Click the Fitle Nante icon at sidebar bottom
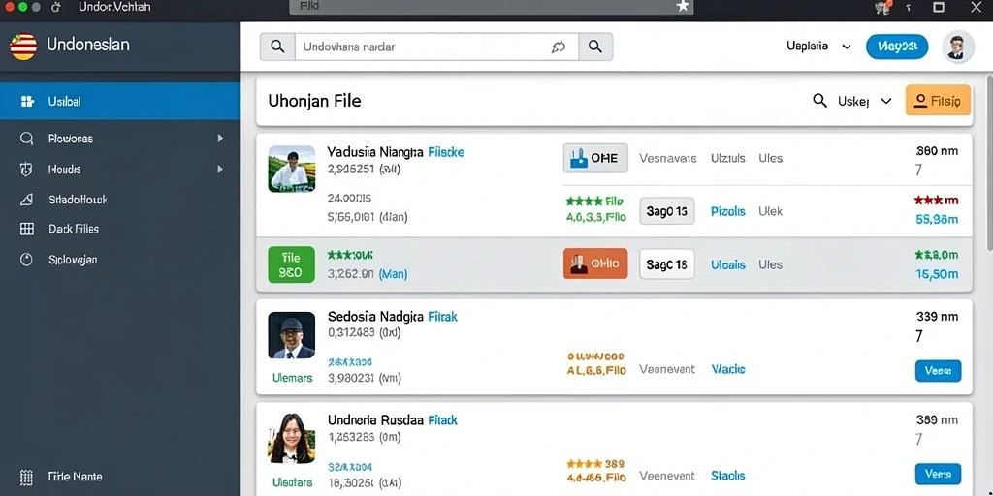Screen dimensions: 993x496 [26, 477]
